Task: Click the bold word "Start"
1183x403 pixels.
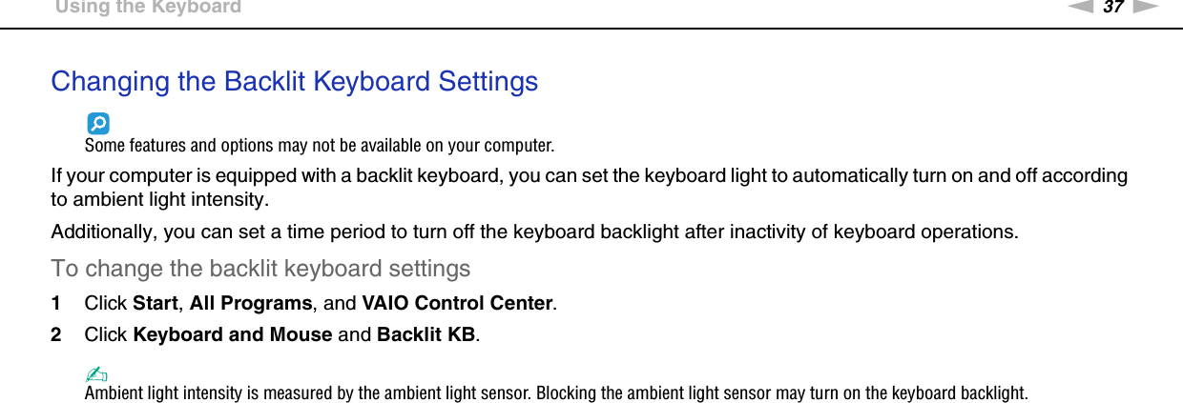Action: pyautogui.click(x=156, y=304)
